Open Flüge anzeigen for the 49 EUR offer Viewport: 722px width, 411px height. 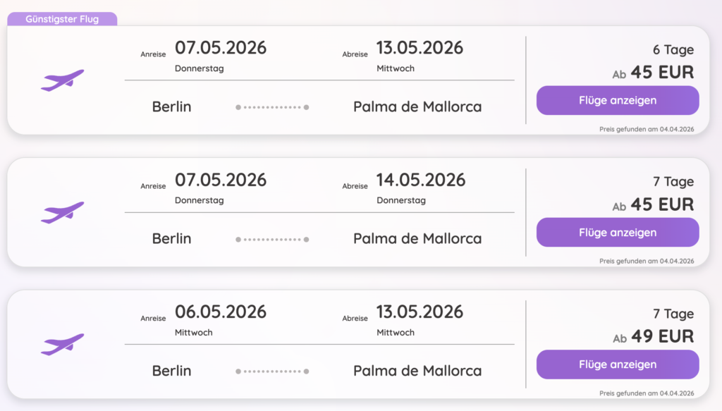[618, 364]
